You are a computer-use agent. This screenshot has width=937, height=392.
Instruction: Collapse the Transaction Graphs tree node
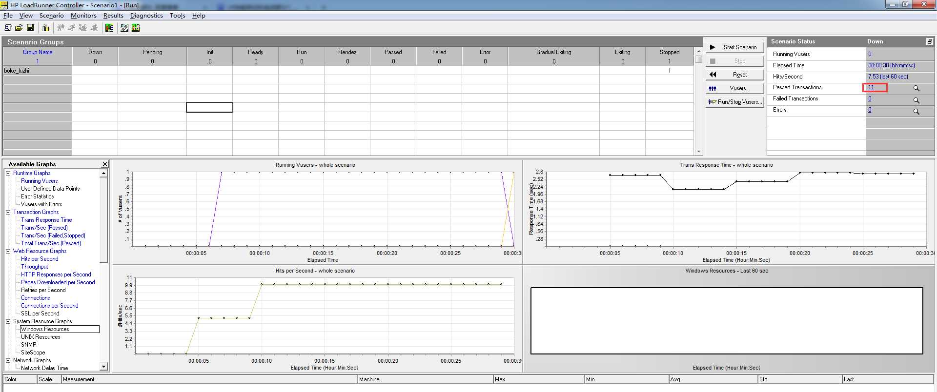pyautogui.click(x=8, y=212)
